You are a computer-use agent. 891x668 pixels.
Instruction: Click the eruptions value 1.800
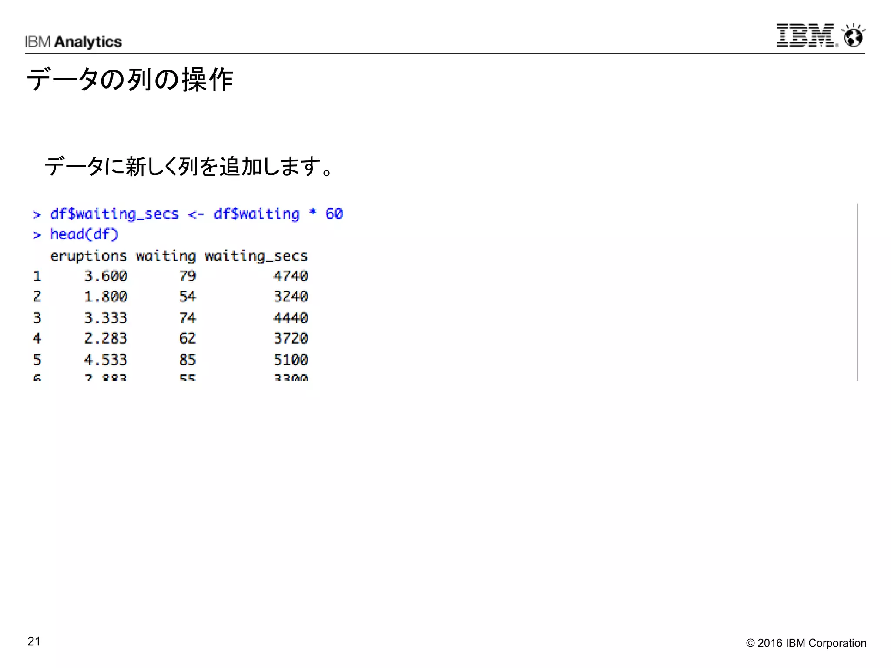point(106,297)
